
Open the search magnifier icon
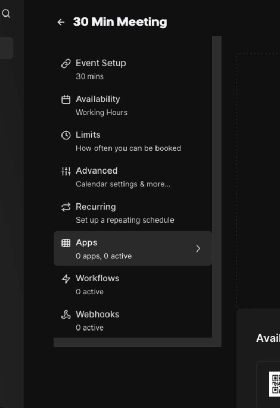click(6, 13)
